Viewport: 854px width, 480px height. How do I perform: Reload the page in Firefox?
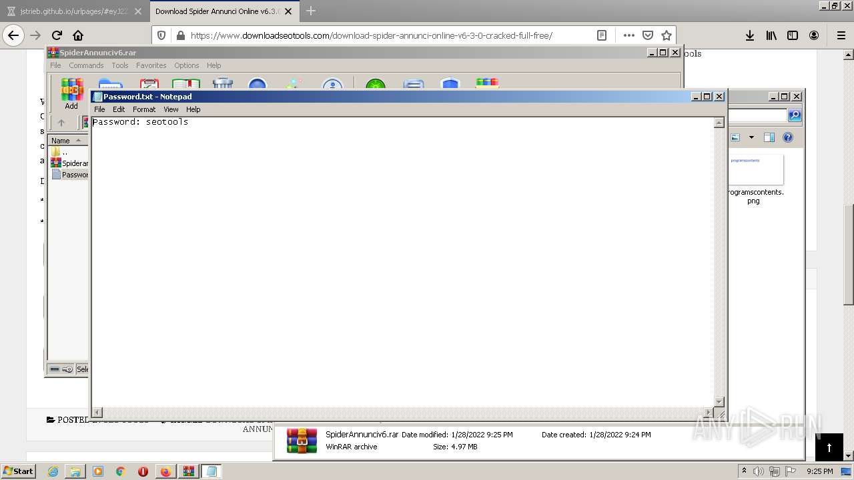[57, 35]
